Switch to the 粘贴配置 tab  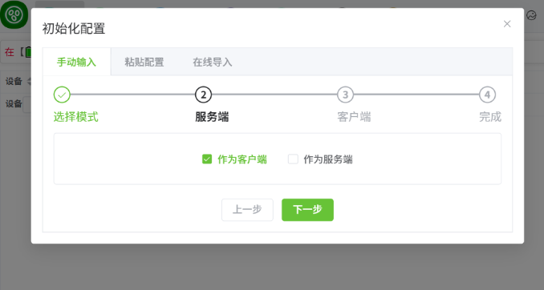tap(144, 62)
